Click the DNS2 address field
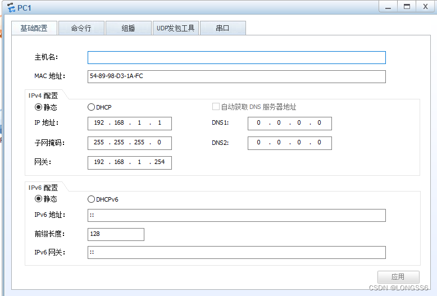This screenshot has height=296, width=437. [x=290, y=143]
